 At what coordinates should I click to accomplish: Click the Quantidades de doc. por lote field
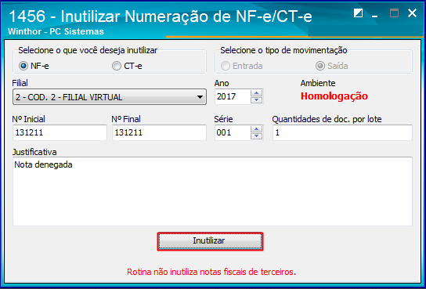[x=342, y=133]
